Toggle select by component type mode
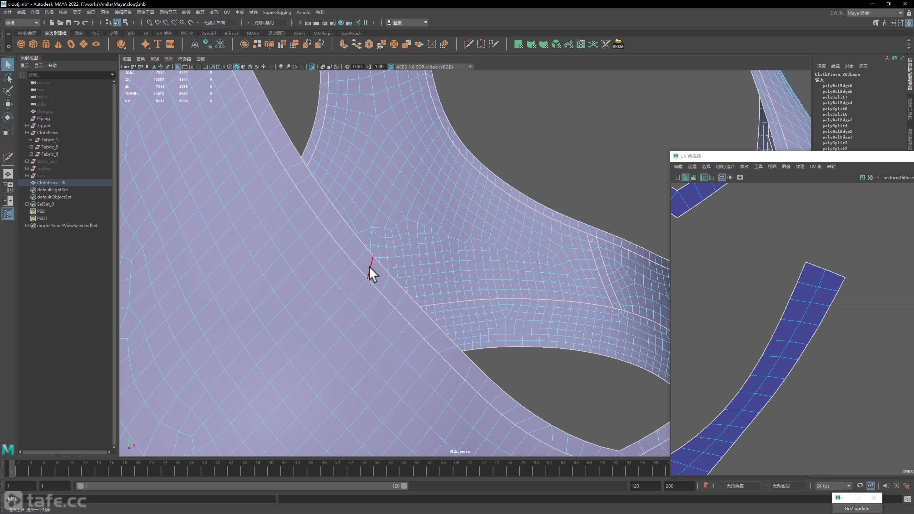The height and width of the screenshot is (514, 914). pyautogui.click(x=125, y=22)
